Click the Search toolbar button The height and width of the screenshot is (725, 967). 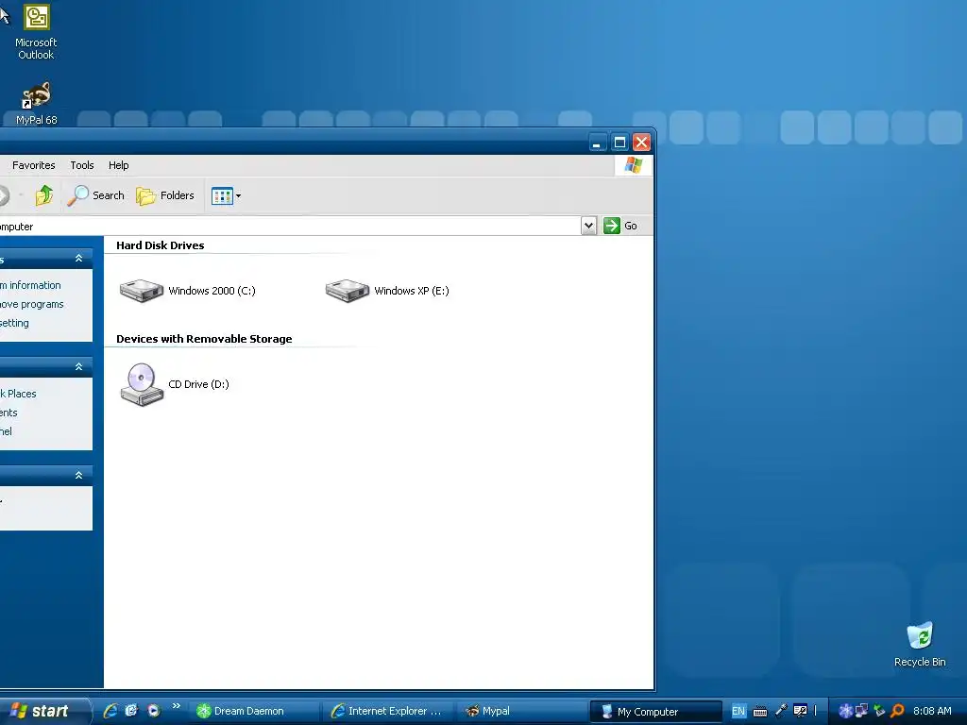96,195
